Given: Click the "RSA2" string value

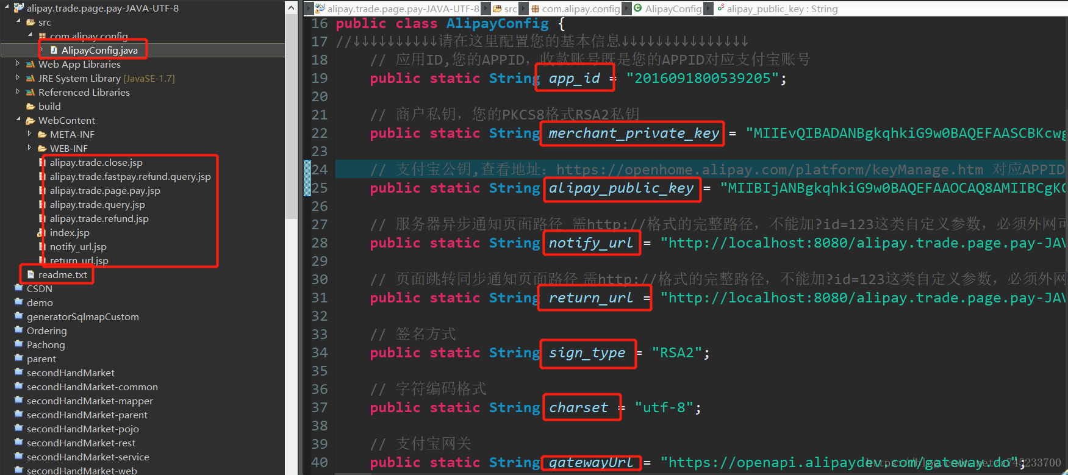Looking at the screenshot, I should (676, 352).
